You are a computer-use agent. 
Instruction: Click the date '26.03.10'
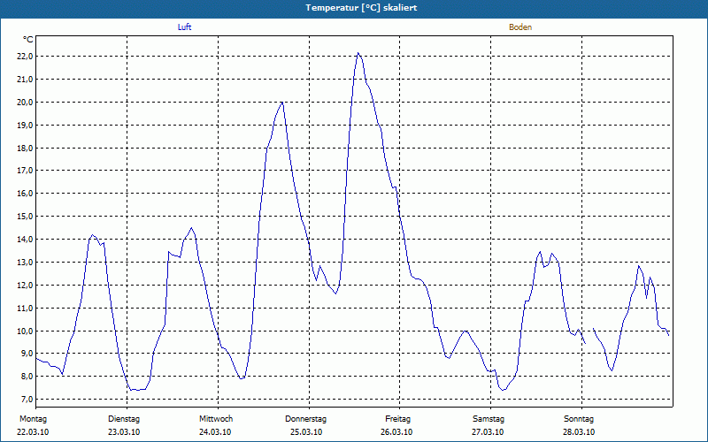(396, 432)
